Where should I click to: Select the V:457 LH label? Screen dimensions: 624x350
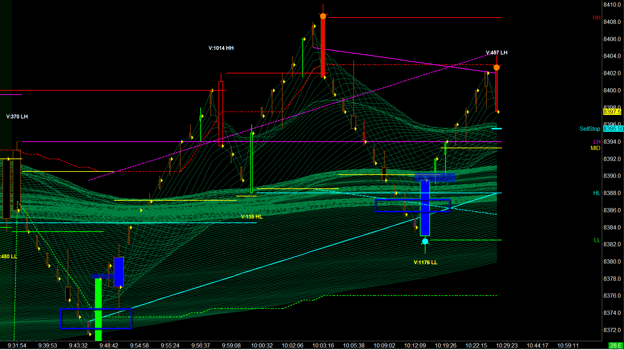point(497,53)
